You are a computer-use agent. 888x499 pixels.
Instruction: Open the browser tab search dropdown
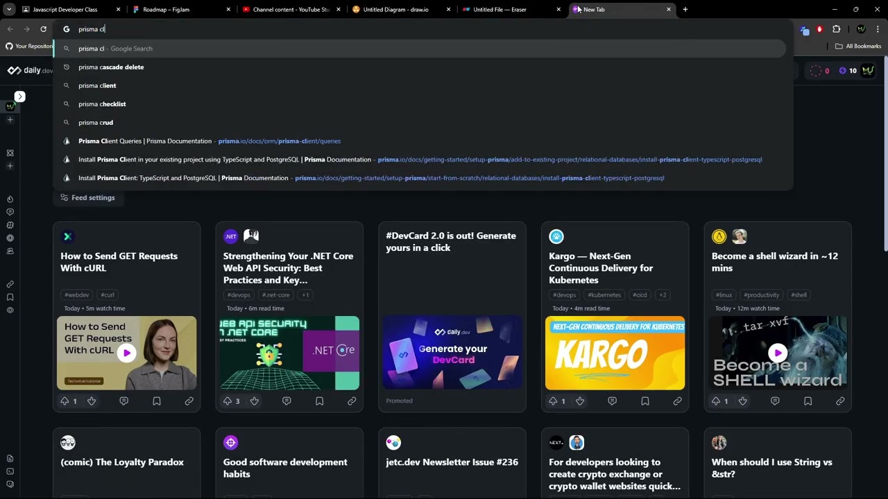click(9, 10)
